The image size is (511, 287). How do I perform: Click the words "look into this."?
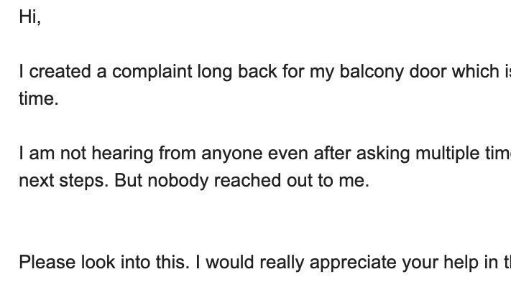click(135, 263)
